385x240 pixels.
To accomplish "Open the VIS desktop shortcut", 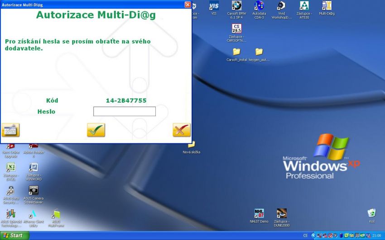I will [214, 8].
